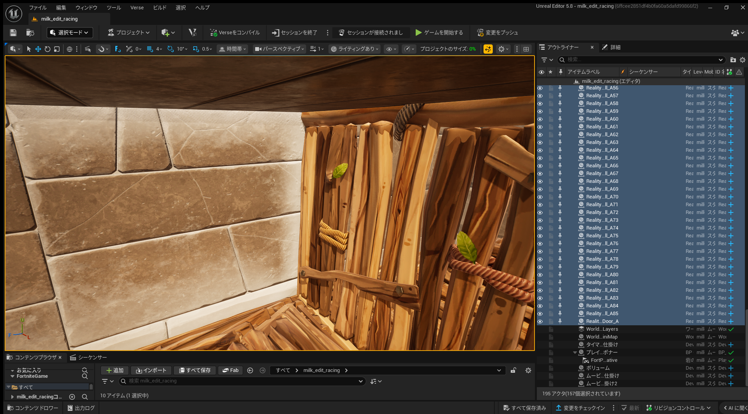Click the pin column header in Outliner
This screenshot has height=414, width=748.
click(561, 72)
